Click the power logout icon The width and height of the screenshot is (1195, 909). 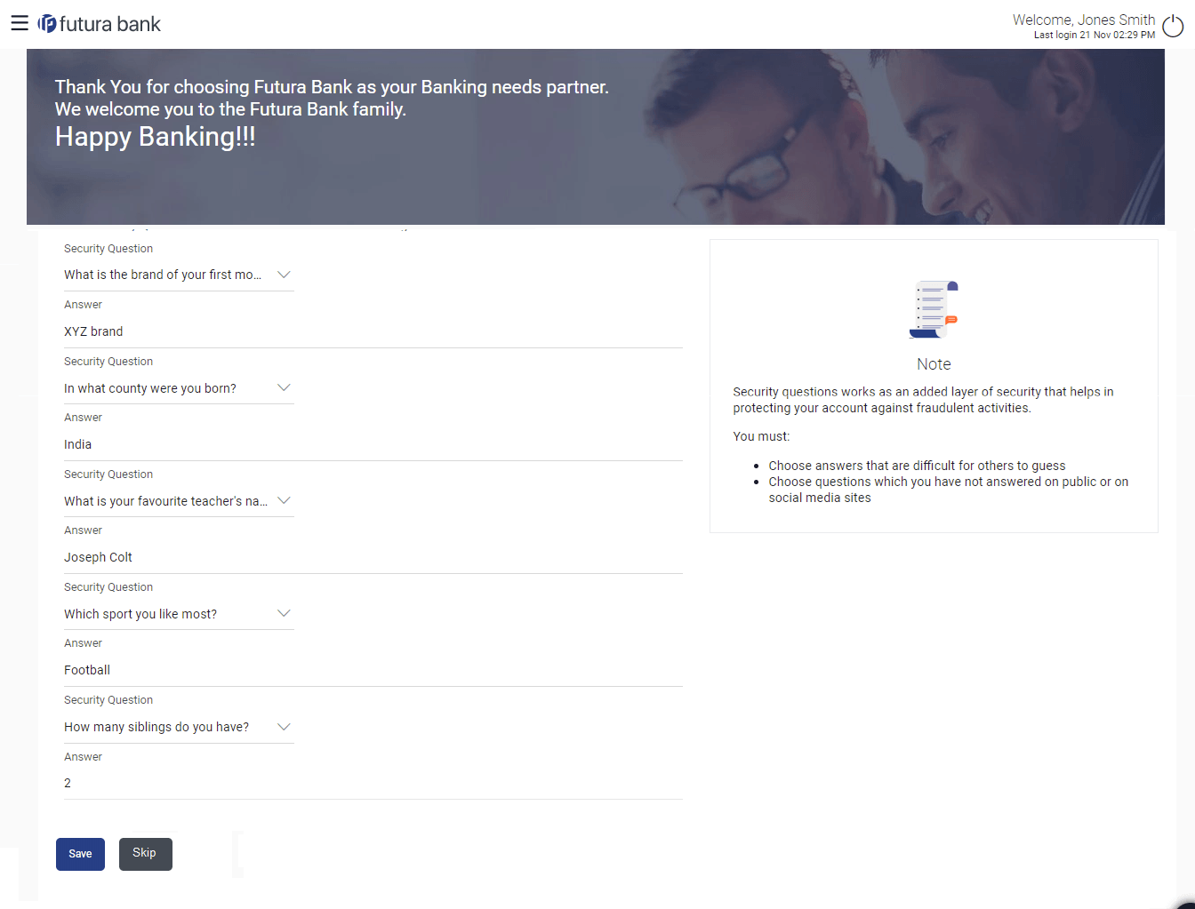(x=1173, y=27)
